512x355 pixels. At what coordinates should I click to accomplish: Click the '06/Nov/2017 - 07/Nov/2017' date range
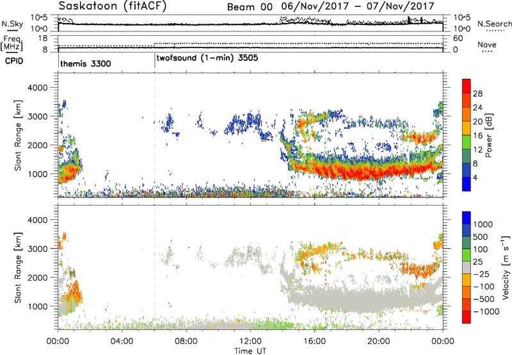pyautogui.click(x=358, y=6)
